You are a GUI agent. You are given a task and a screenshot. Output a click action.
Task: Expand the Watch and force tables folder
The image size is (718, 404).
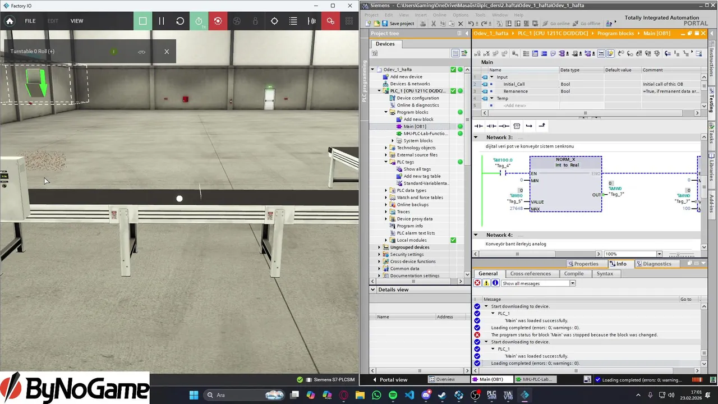click(386, 198)
